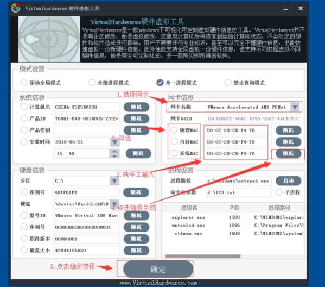Check the 系统MAC radio button

[174, 153]
